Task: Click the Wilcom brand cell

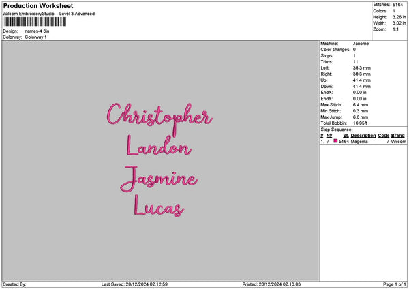Action: [x=399, y=142]
